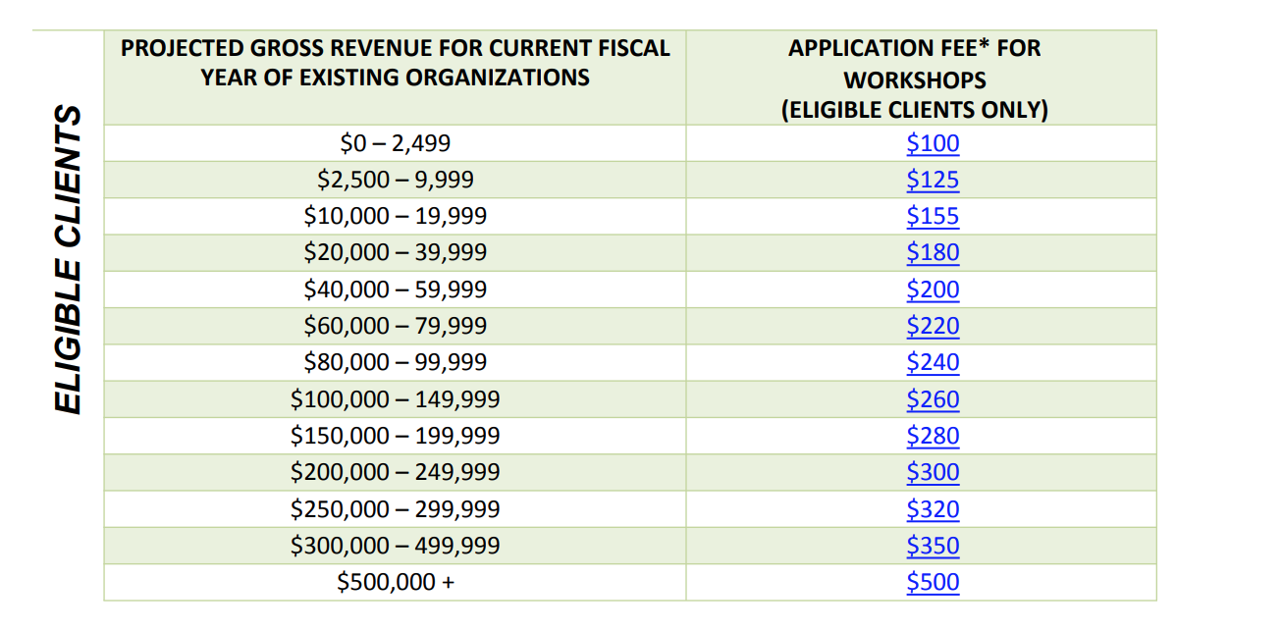Follow the $300 fee link
This screenshot has height=632, width=1282.
coord(933,472)
